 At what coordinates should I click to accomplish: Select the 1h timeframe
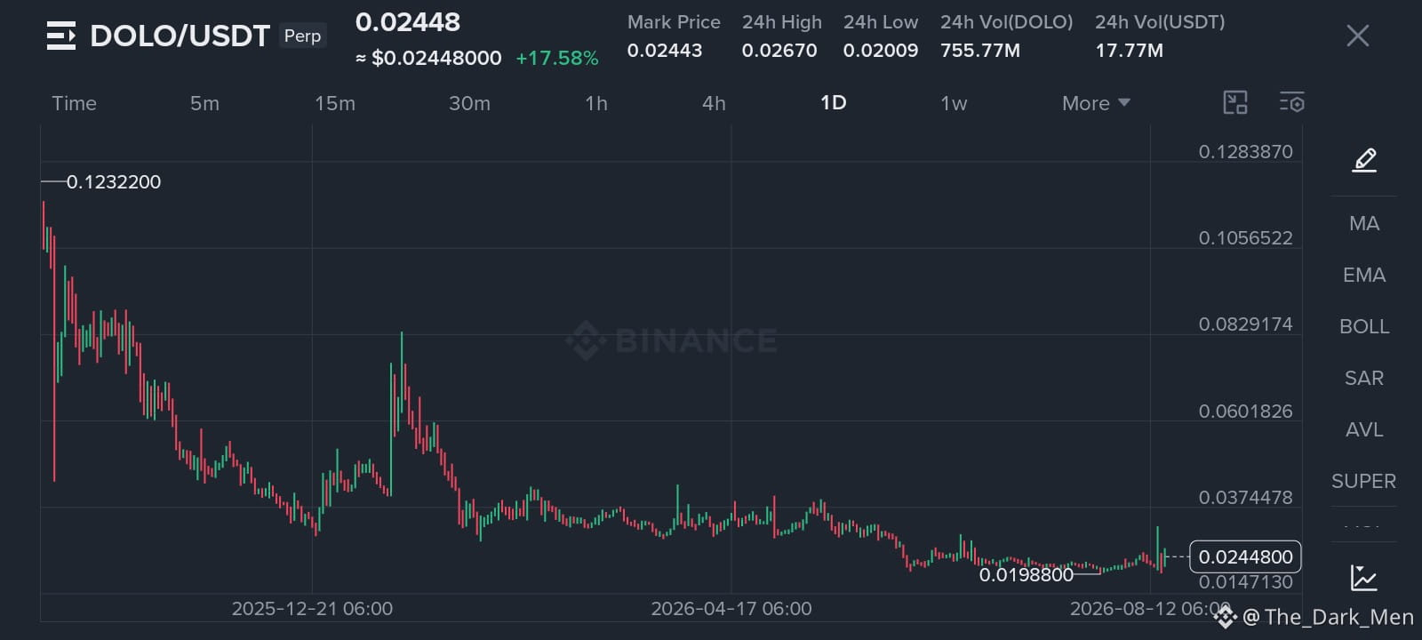click(596, 103)
